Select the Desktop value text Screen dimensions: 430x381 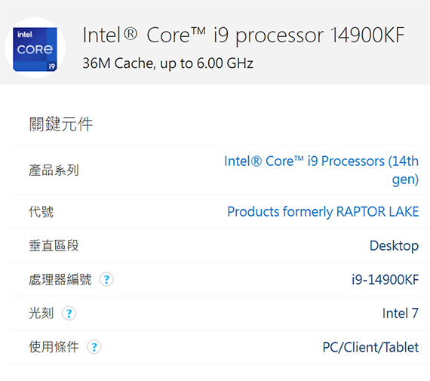394,246
